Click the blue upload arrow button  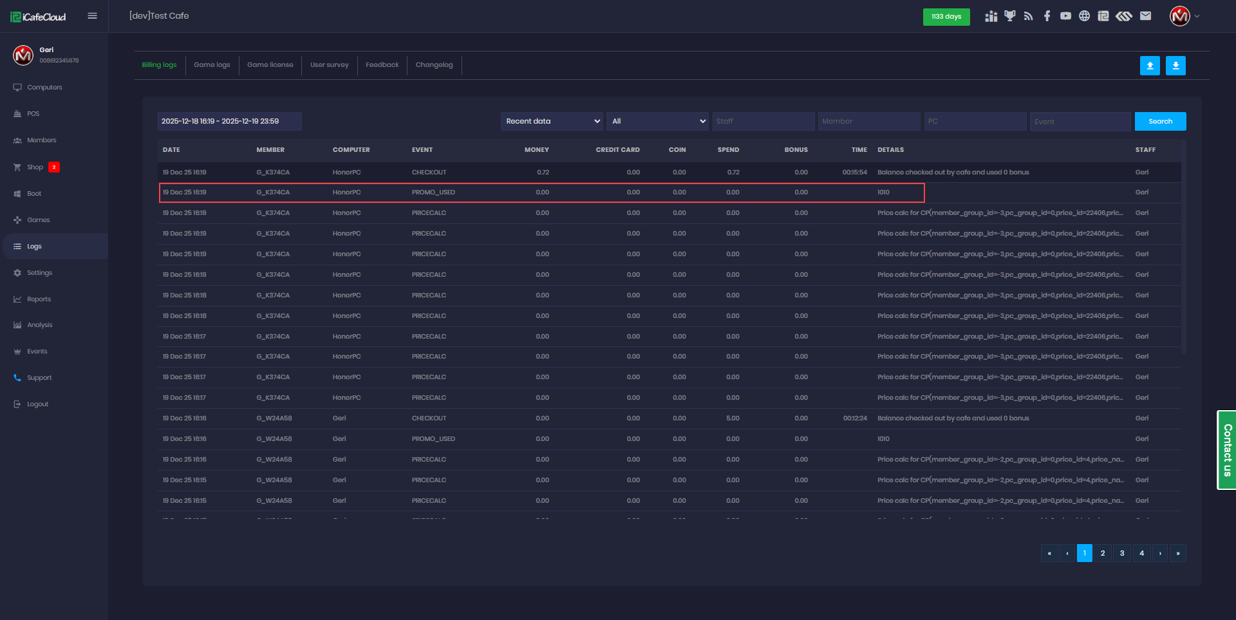click(x=1150, y=66)
